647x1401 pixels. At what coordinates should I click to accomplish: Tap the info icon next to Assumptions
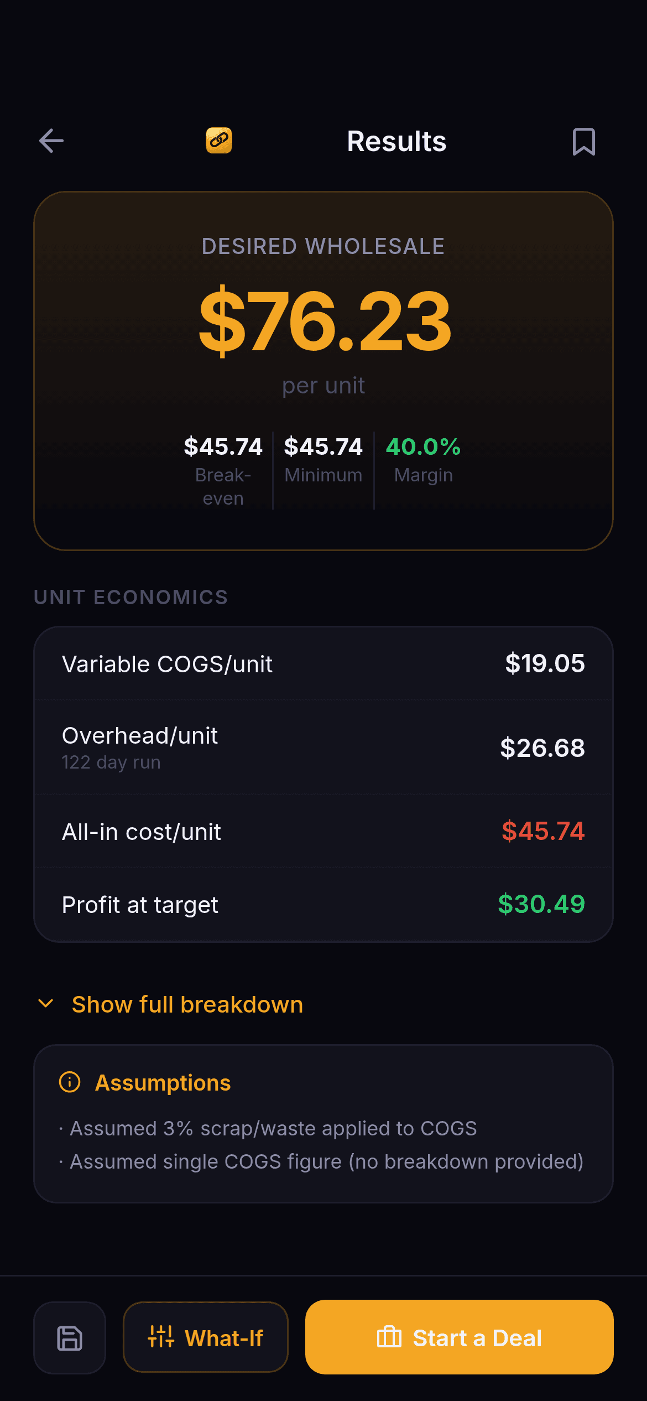click(x=69, y=1082)
